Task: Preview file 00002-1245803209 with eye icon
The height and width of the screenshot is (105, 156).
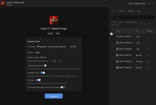Action: click(x=148, y=49)
